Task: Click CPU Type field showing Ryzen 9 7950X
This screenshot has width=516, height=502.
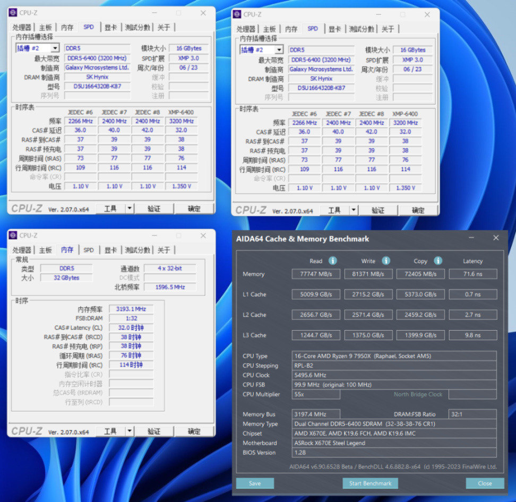Action: tap(394, 356)
